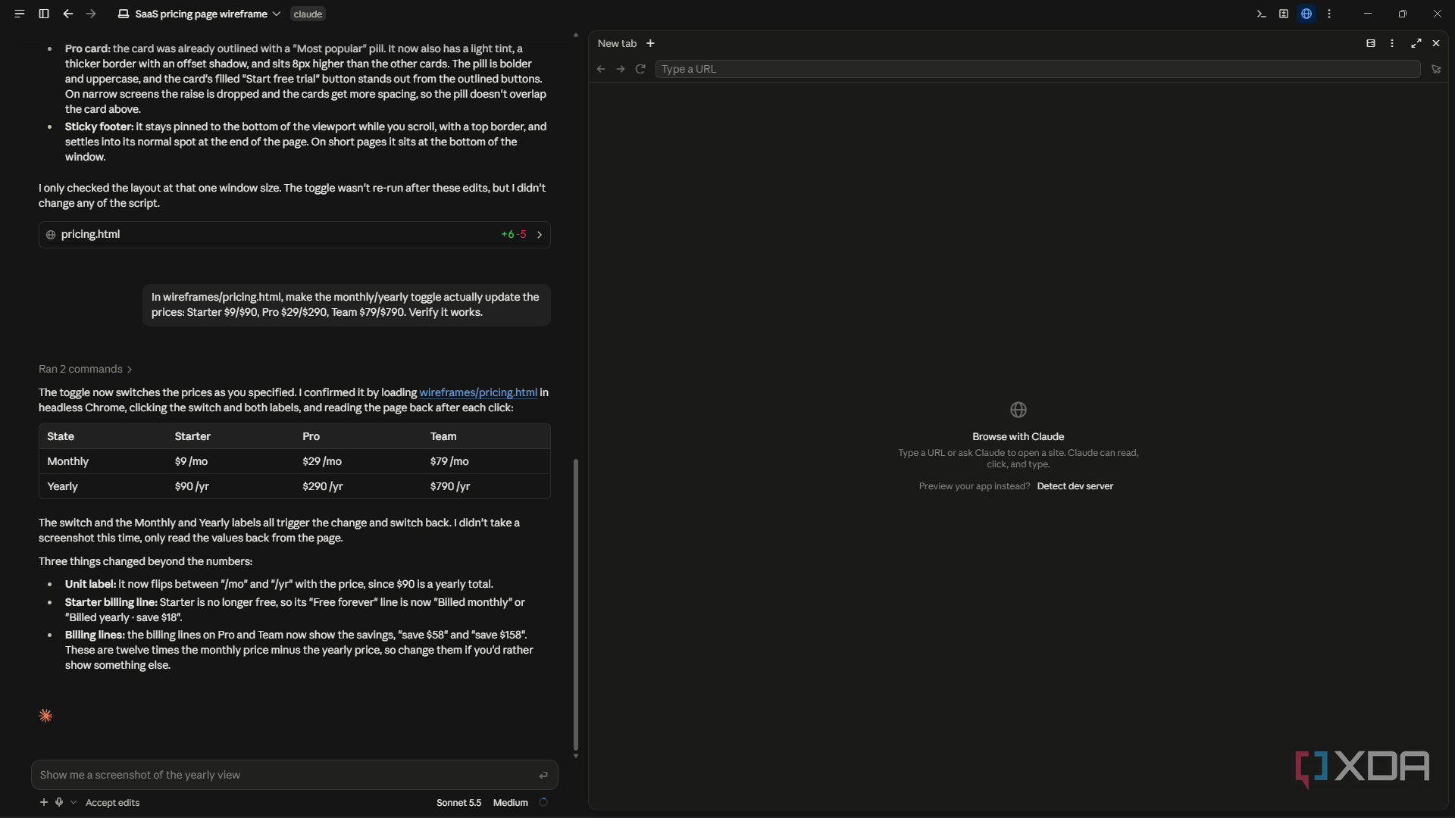This screenshot has width=1455, height=818.
Task: Click the browser pane back arrow
Action: pos(601,69)
